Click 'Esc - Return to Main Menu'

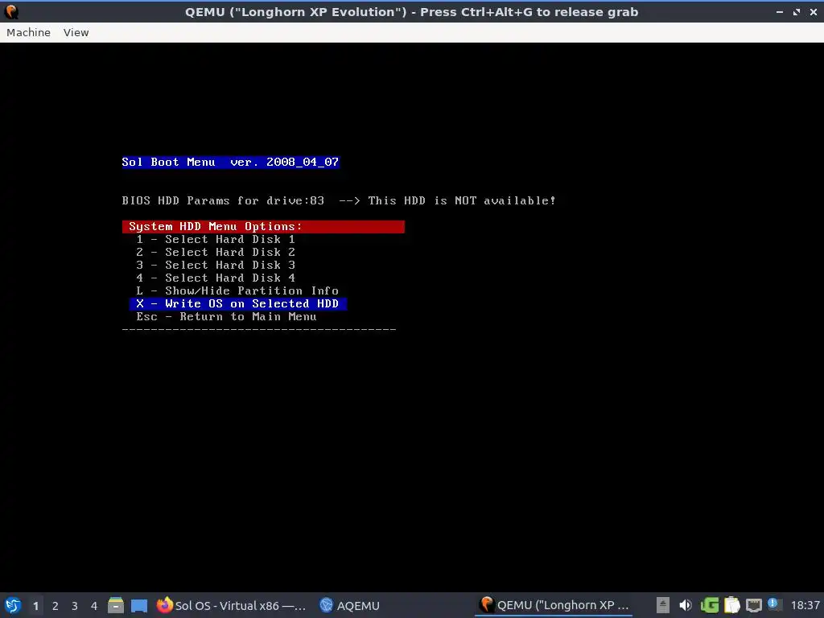point(226,316)
